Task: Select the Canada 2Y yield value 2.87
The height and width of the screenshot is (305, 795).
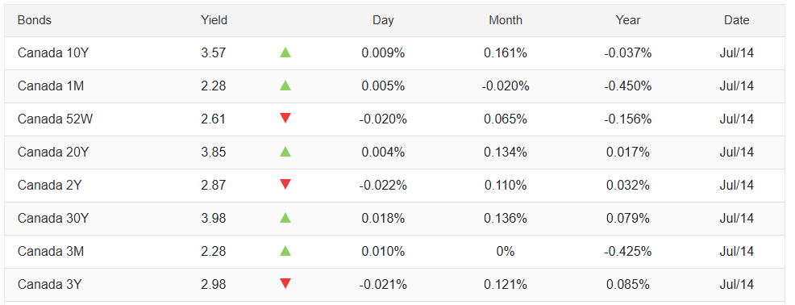Action: [214, 186]
